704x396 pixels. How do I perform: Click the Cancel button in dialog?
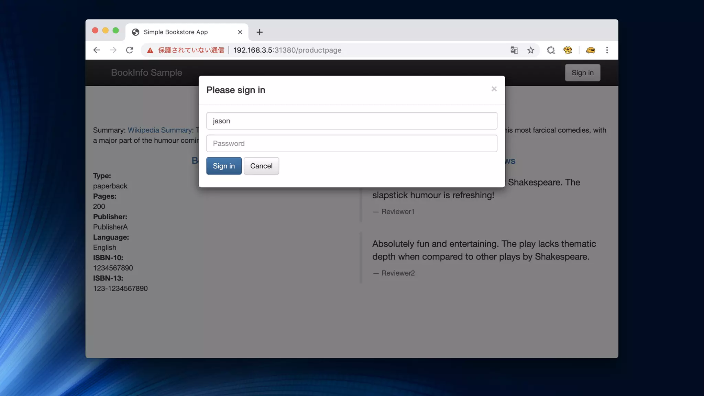[261, 166]
